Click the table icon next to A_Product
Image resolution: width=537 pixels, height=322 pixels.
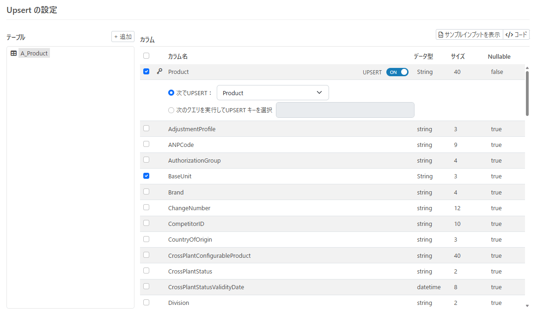point(14,53)
